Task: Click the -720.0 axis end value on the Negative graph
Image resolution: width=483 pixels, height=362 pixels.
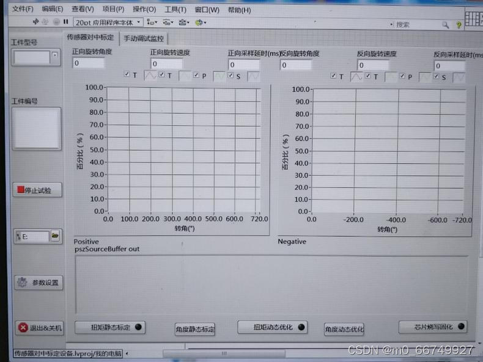Action: coord(462,220)
